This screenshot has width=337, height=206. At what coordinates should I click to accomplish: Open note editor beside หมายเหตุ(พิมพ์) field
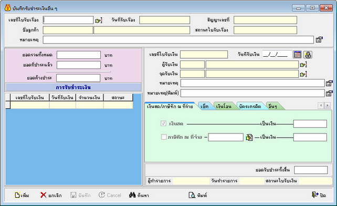point(329,93)
